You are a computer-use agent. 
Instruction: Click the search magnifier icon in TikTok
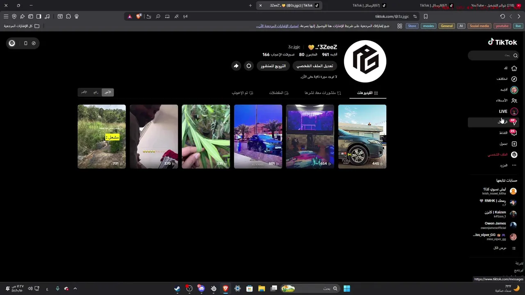point(516,55)
